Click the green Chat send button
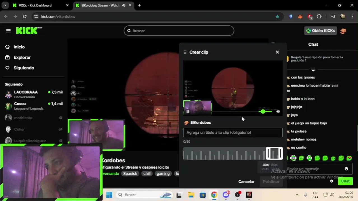 [x=345, y=181]
